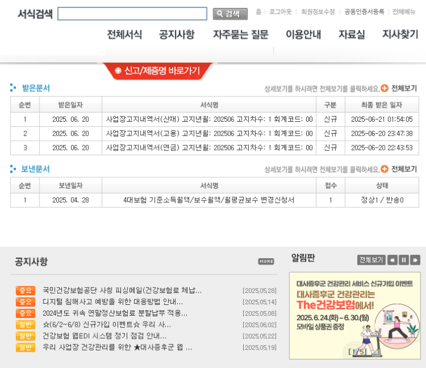The width and height of the screenshot is (426, 368).
Task: Open 회원정보수정 link
Action: coord(318,11)
